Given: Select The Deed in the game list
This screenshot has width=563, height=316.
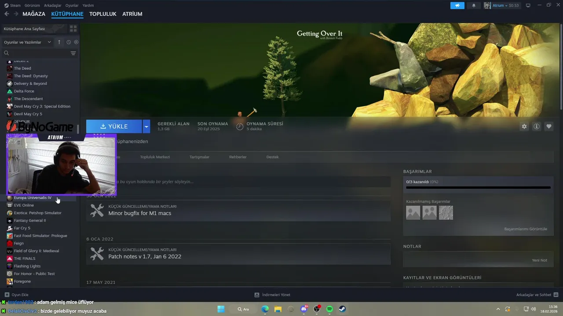Looking at the screenshot, I should (x=22, y=68).
